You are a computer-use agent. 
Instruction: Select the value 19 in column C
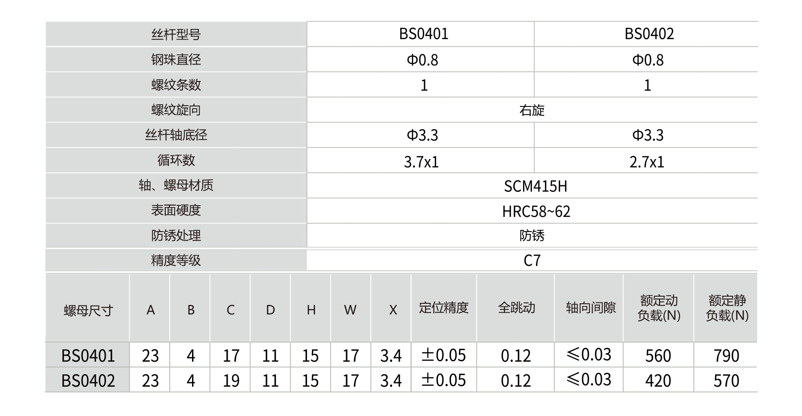tap(231, 380)
